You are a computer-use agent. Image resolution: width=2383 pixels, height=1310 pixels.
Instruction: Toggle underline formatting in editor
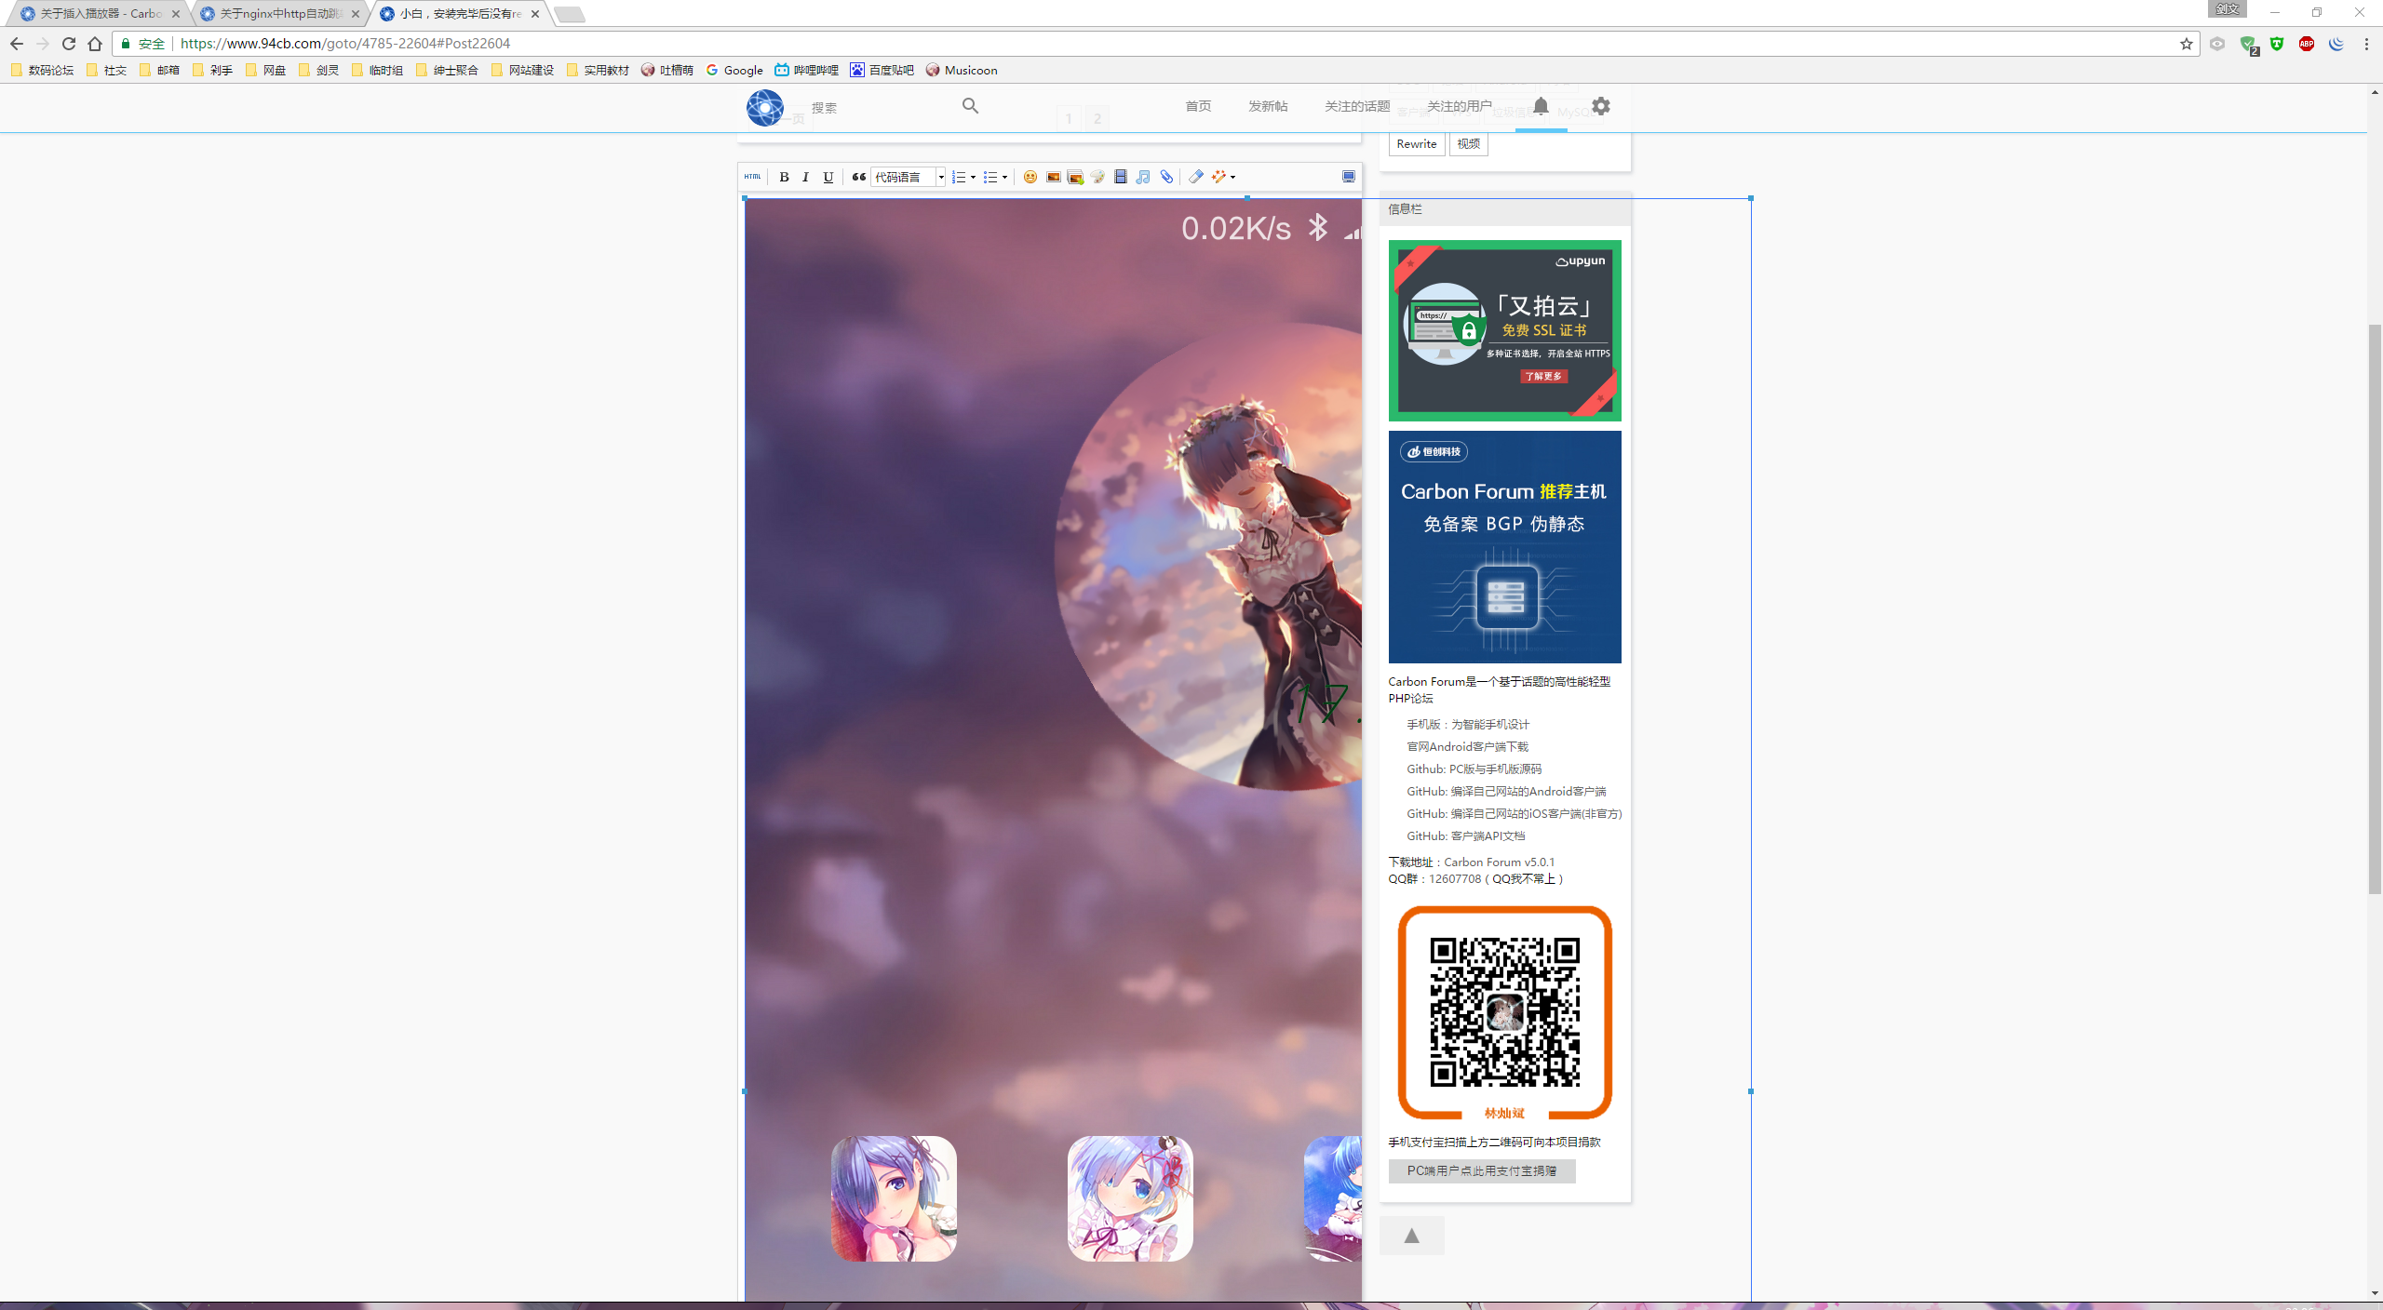pos(828,177)
